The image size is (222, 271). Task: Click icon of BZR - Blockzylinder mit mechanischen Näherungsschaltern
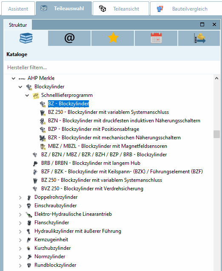click(43, 138)
